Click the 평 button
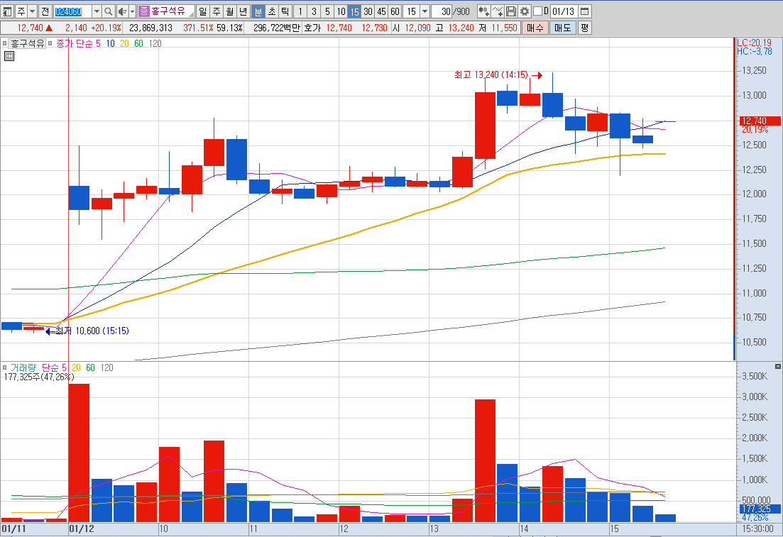 (x=584, y=28)
